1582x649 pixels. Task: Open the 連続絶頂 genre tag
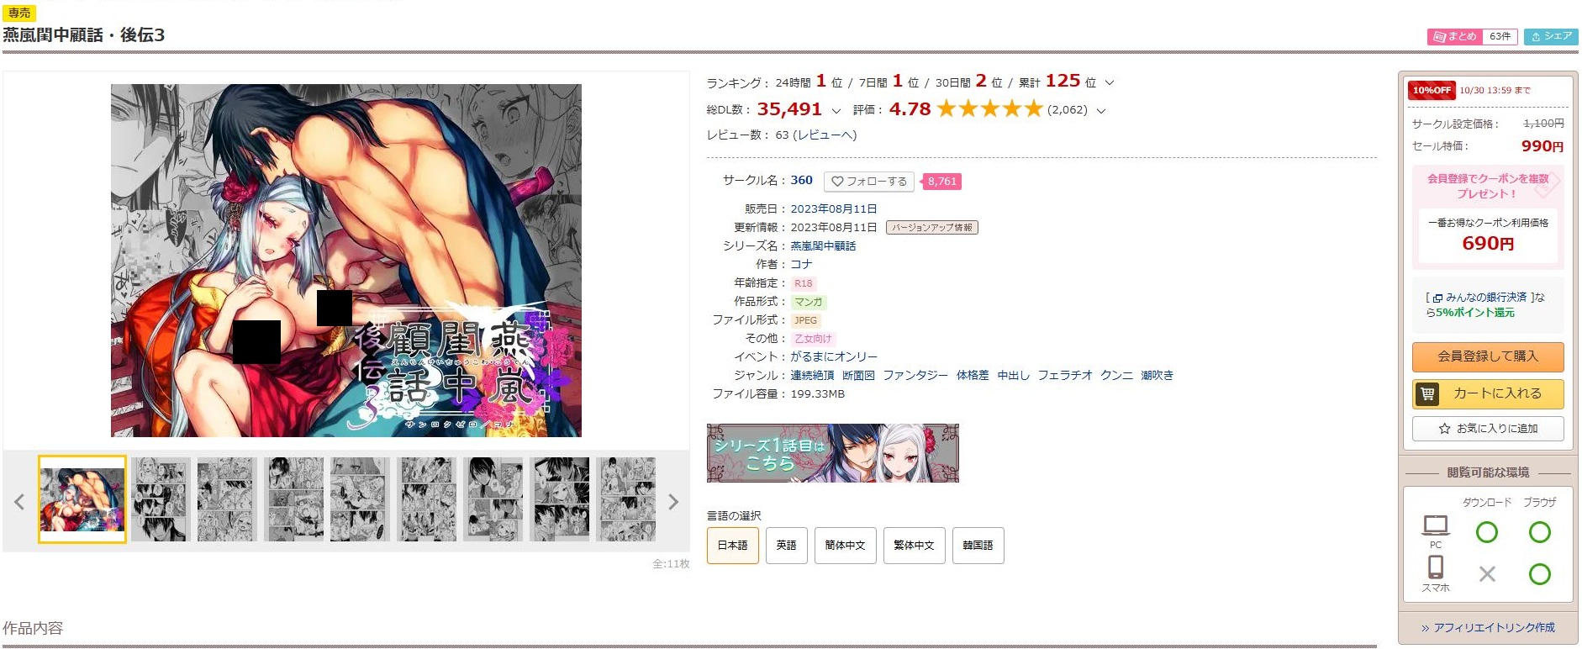point(812,375)
